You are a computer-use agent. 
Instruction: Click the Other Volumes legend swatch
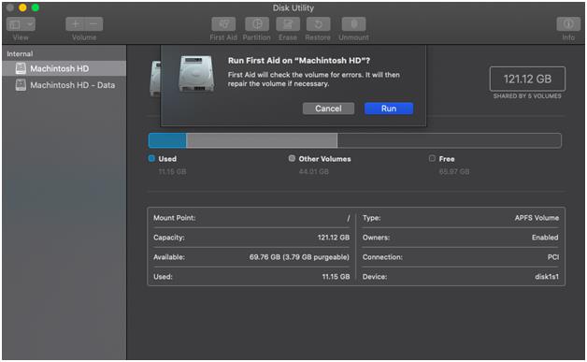pos(292,158)
